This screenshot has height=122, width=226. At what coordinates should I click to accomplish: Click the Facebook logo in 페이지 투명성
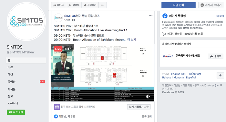(165, 16)
